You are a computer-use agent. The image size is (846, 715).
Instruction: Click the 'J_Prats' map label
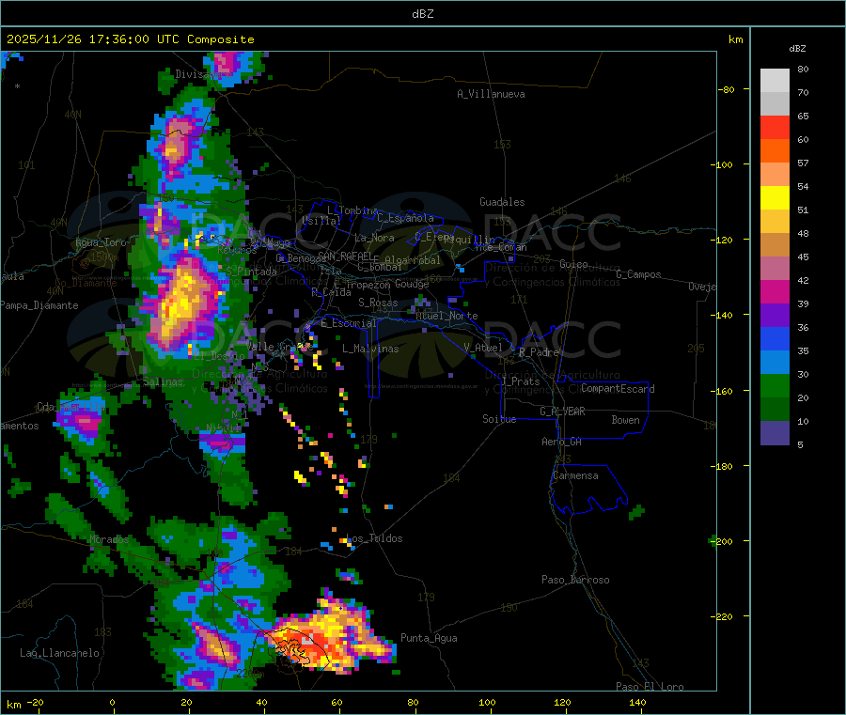pyautogui.click(x=521, y=381)
